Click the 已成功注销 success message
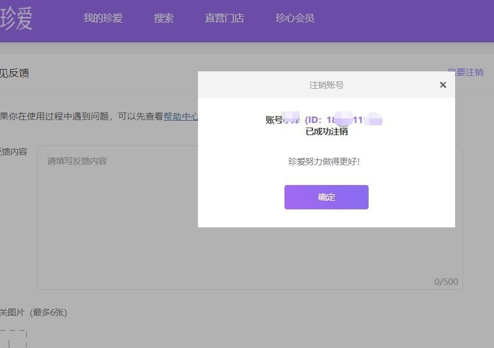Image resolution: width=494 pixels, height=348 pixels. click(326, 130)
